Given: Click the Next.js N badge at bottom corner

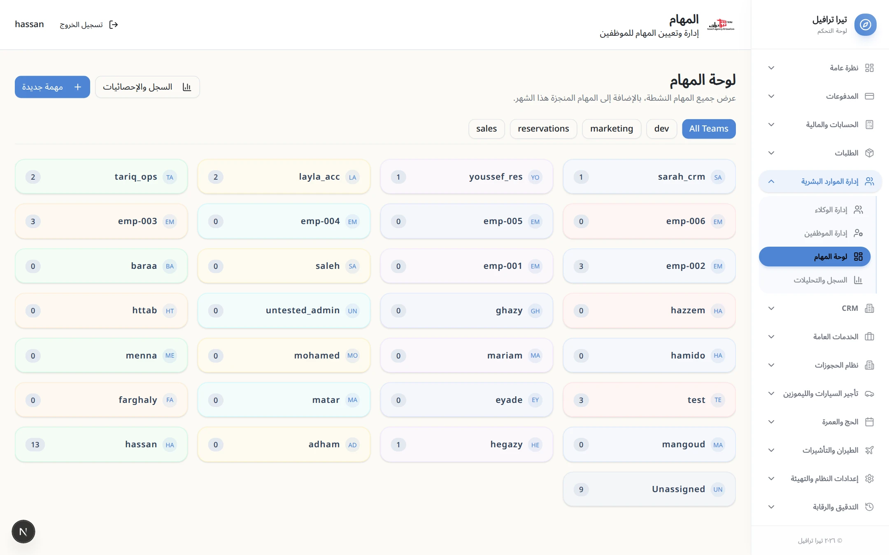Looking at the screenshot, I should [x=23, y=532].
